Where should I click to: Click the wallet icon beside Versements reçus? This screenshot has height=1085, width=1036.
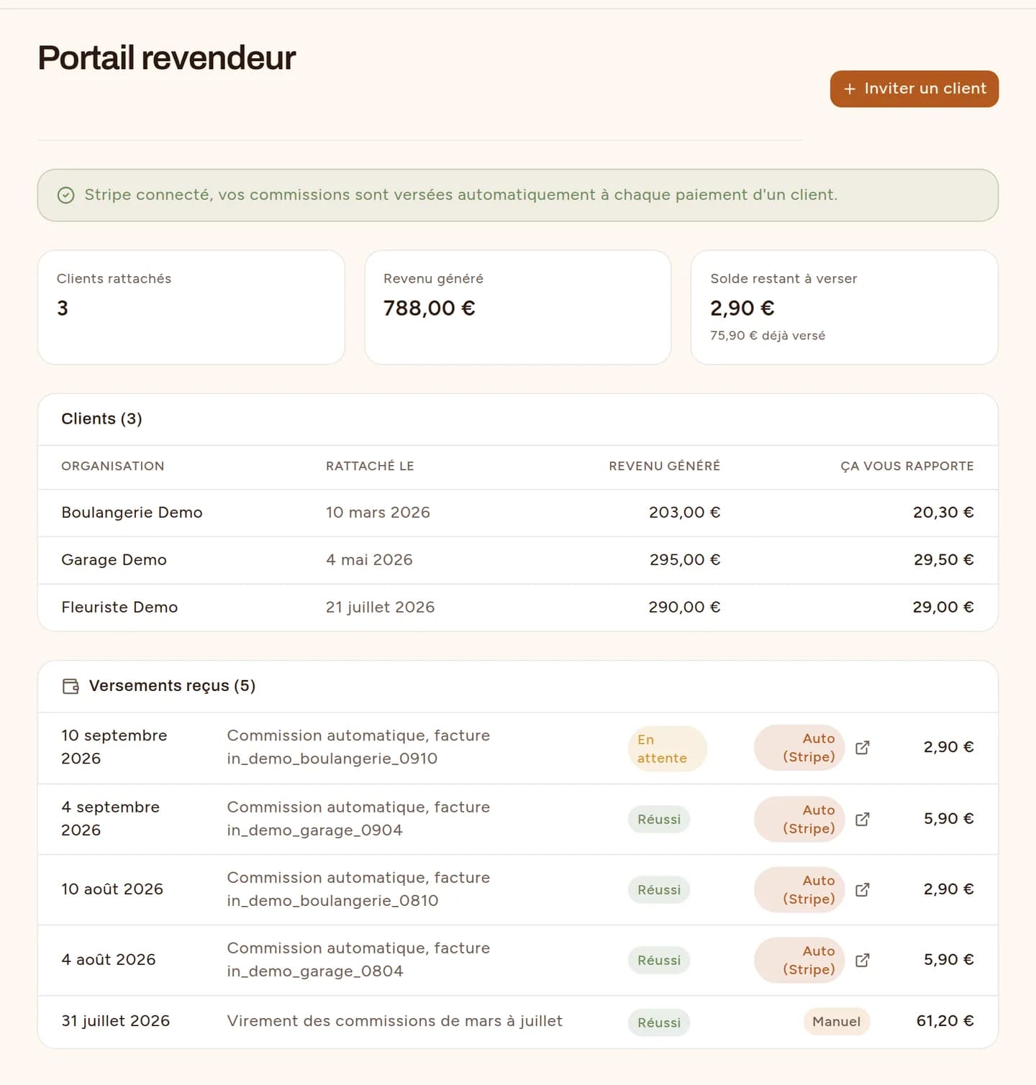71,686
